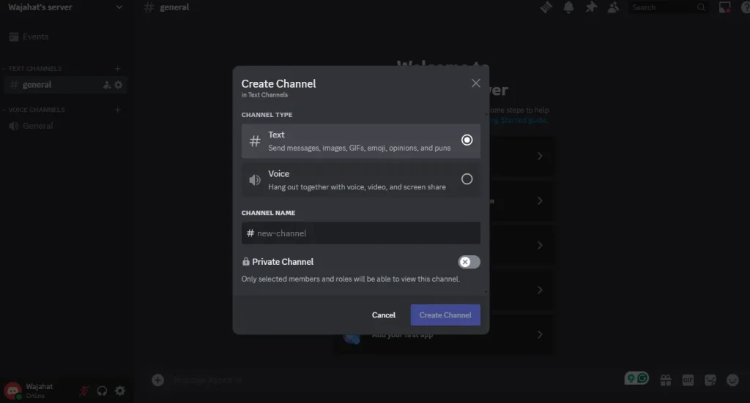Image resolution: width=750 pixels, height=403 pixels.
Task: Click the Cancel button
Action: (x=384, y=315)
